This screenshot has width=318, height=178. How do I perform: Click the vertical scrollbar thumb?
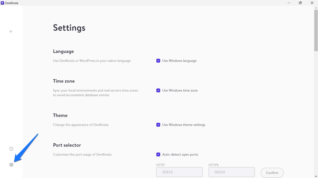click(x=316, y=29)
